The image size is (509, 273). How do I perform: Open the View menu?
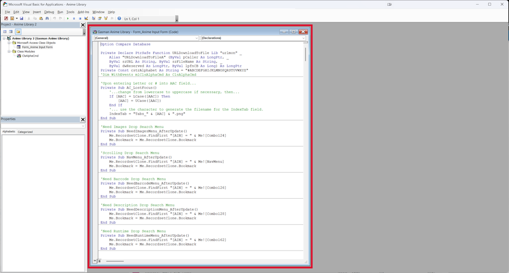pyautogui.click(x=26, y=12)
